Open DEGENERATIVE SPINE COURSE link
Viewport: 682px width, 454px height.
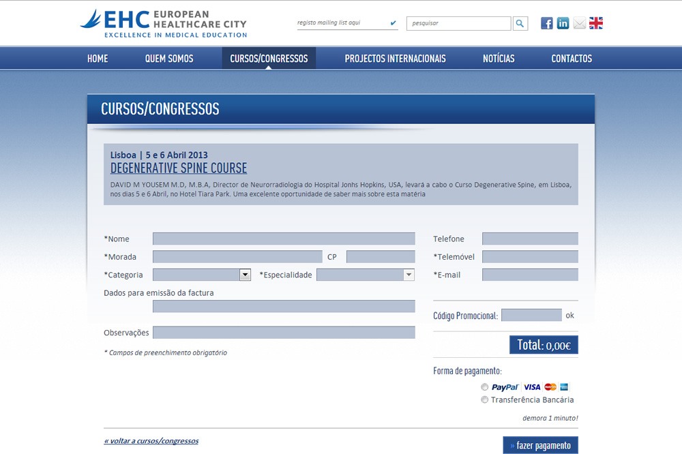coord(179,168)
